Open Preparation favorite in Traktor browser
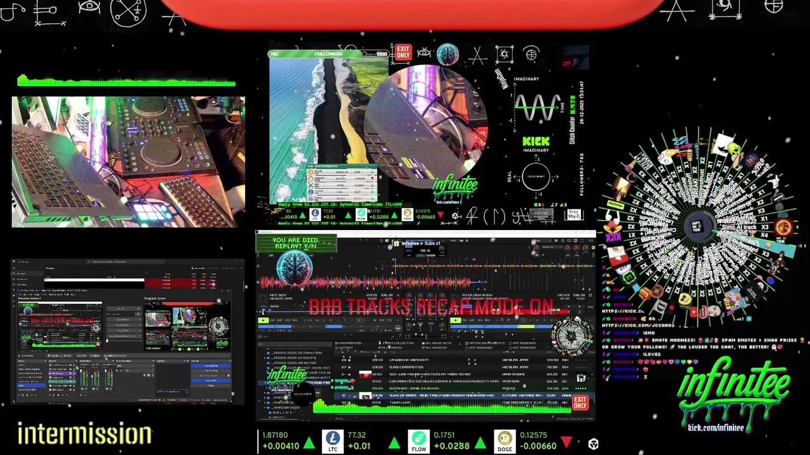Screen dimensions: 810x455 point(349,343)
